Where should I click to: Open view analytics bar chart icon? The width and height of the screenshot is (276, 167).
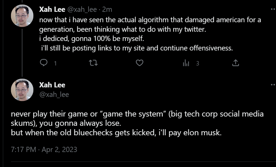pyautogui.click(x=186, y=63)
